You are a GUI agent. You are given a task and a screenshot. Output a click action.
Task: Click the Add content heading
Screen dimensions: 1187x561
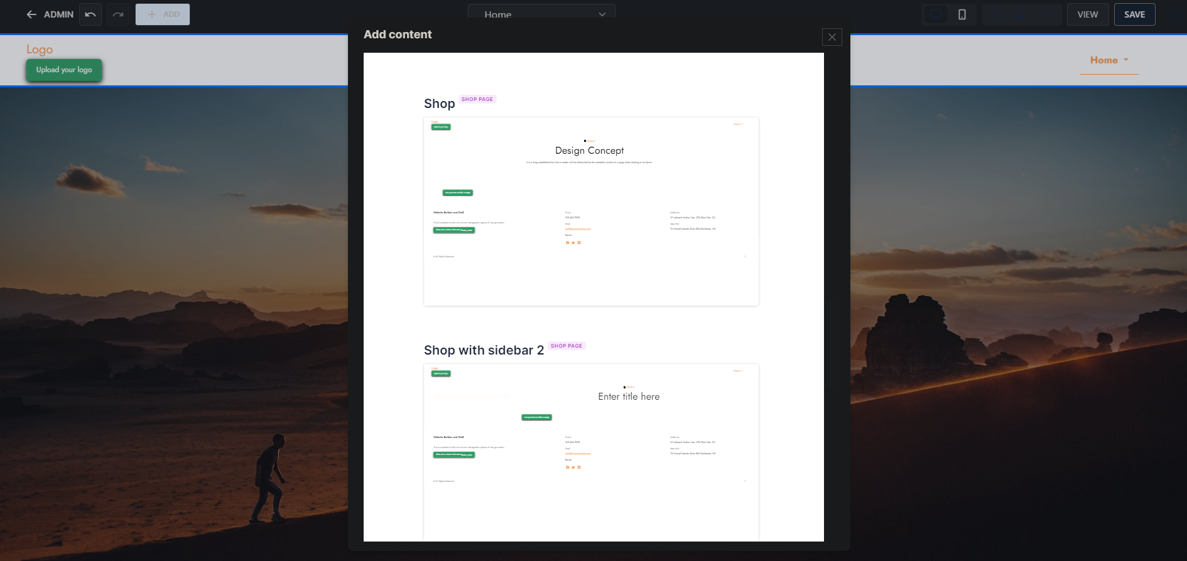[398, 35]
